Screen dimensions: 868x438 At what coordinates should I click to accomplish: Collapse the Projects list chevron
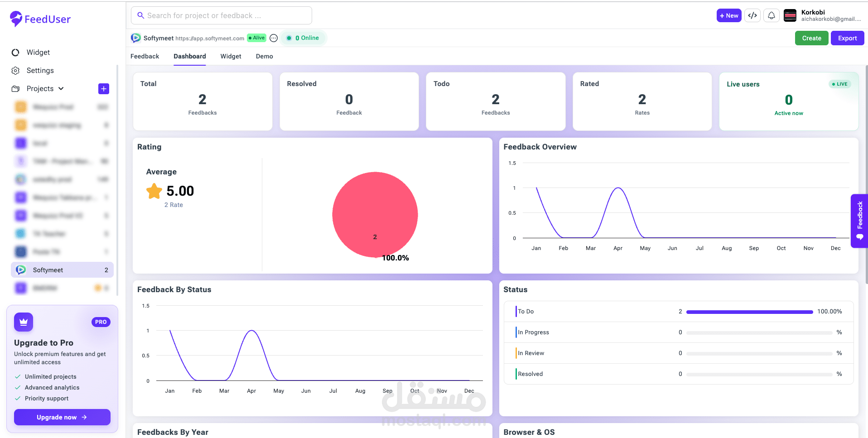click(x=61, y=88)
